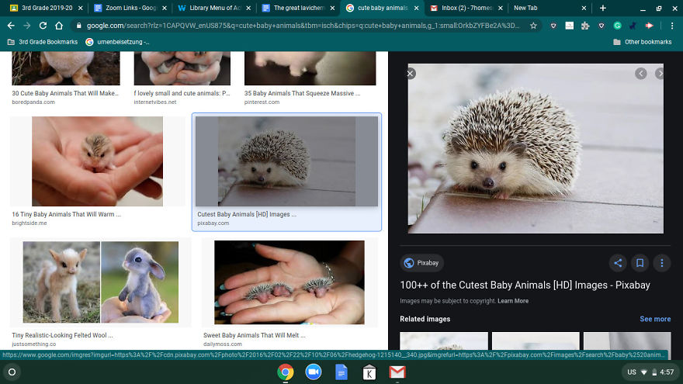This screenshot has width=683, height=384.
Task: Open Chrome three-dot menu
Action: click(672, 26)
